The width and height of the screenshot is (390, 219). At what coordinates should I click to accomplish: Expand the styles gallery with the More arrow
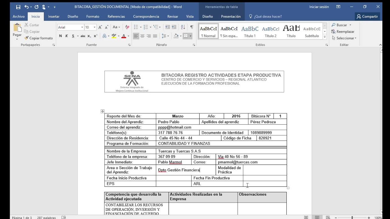point(325,37)
